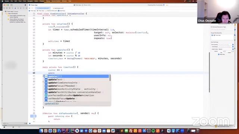Open the Editor menu
This screenshot has width=239, height=134.
point(36,1)
